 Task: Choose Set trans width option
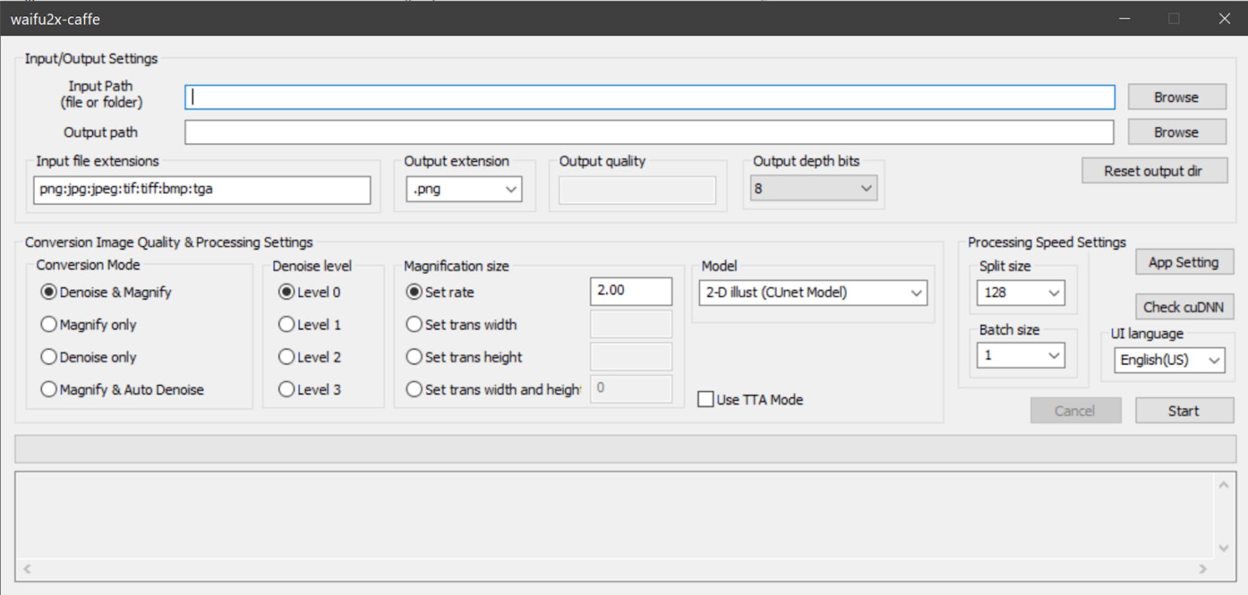click(x=461, y=324)
